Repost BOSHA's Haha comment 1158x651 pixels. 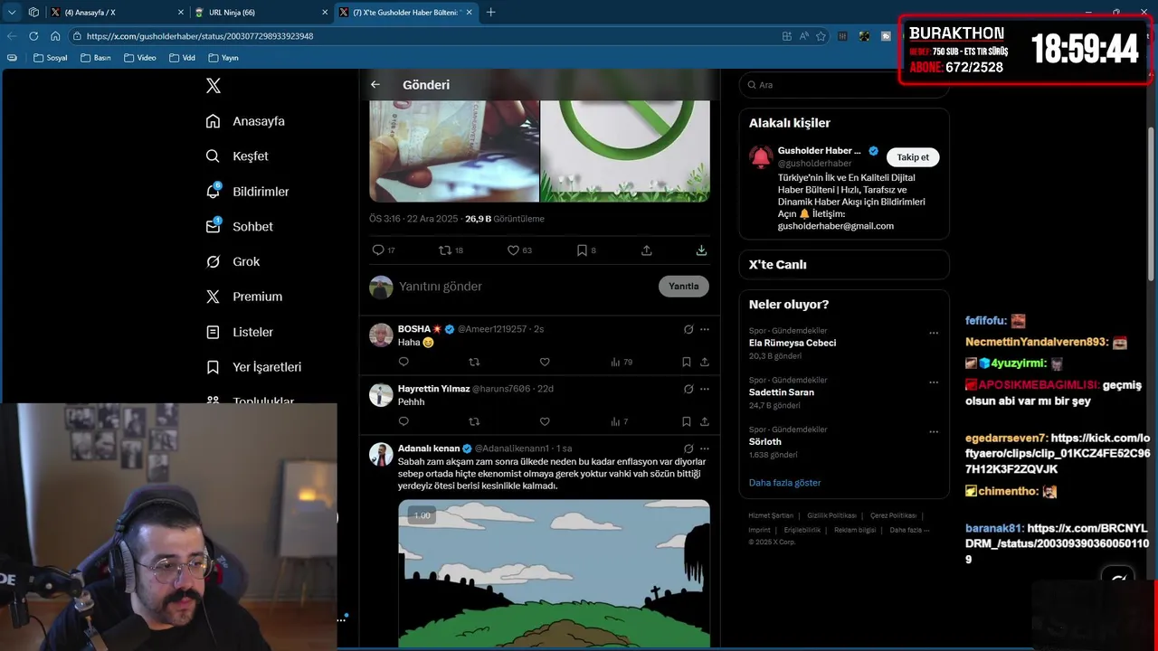pos(474,362)
